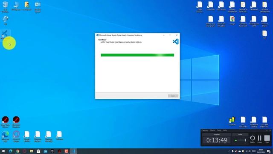Open the Google Chrome desktop icon
Viewport: 273px width, 154px height.
232,21
